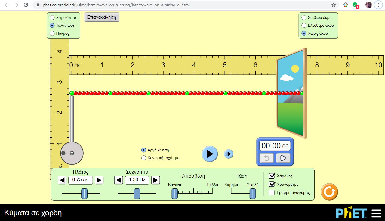Click the Επανεκκίνηση restart button
The image size is (385, 221).
point(102,17)
